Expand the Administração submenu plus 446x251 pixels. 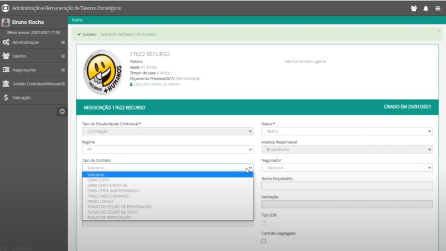[63, 42]
